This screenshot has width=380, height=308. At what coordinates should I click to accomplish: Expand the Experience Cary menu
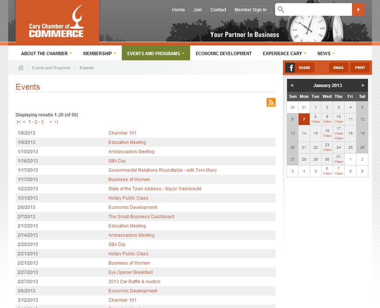point(284,53)
